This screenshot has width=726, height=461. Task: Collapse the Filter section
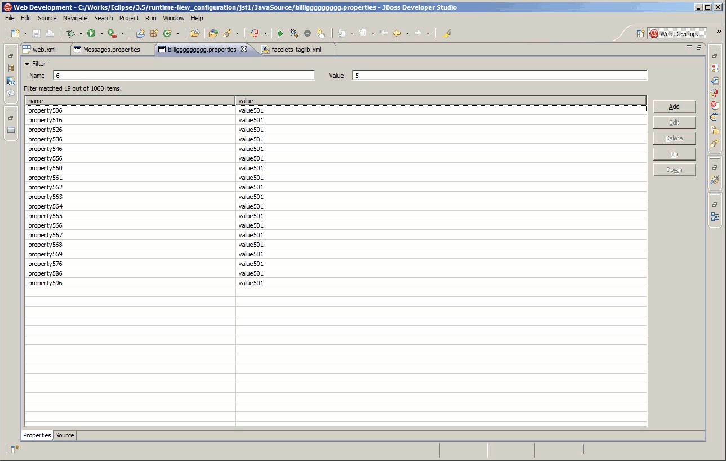click(x=27, y=64)
